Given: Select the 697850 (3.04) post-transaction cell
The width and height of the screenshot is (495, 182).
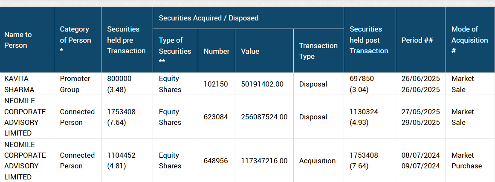Looking at the screenshot, I should click(370, 84).
